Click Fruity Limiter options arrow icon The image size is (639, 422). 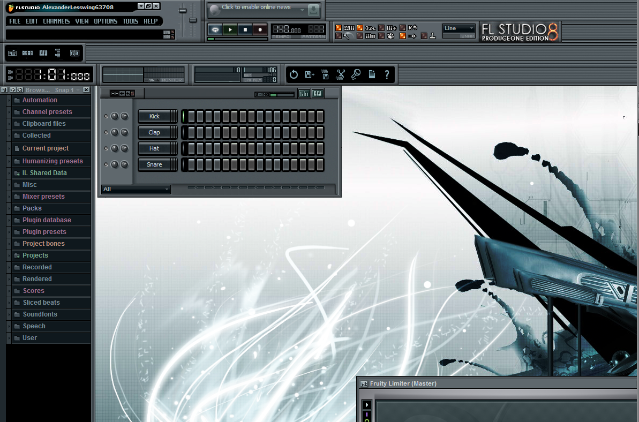click(367, 405)
